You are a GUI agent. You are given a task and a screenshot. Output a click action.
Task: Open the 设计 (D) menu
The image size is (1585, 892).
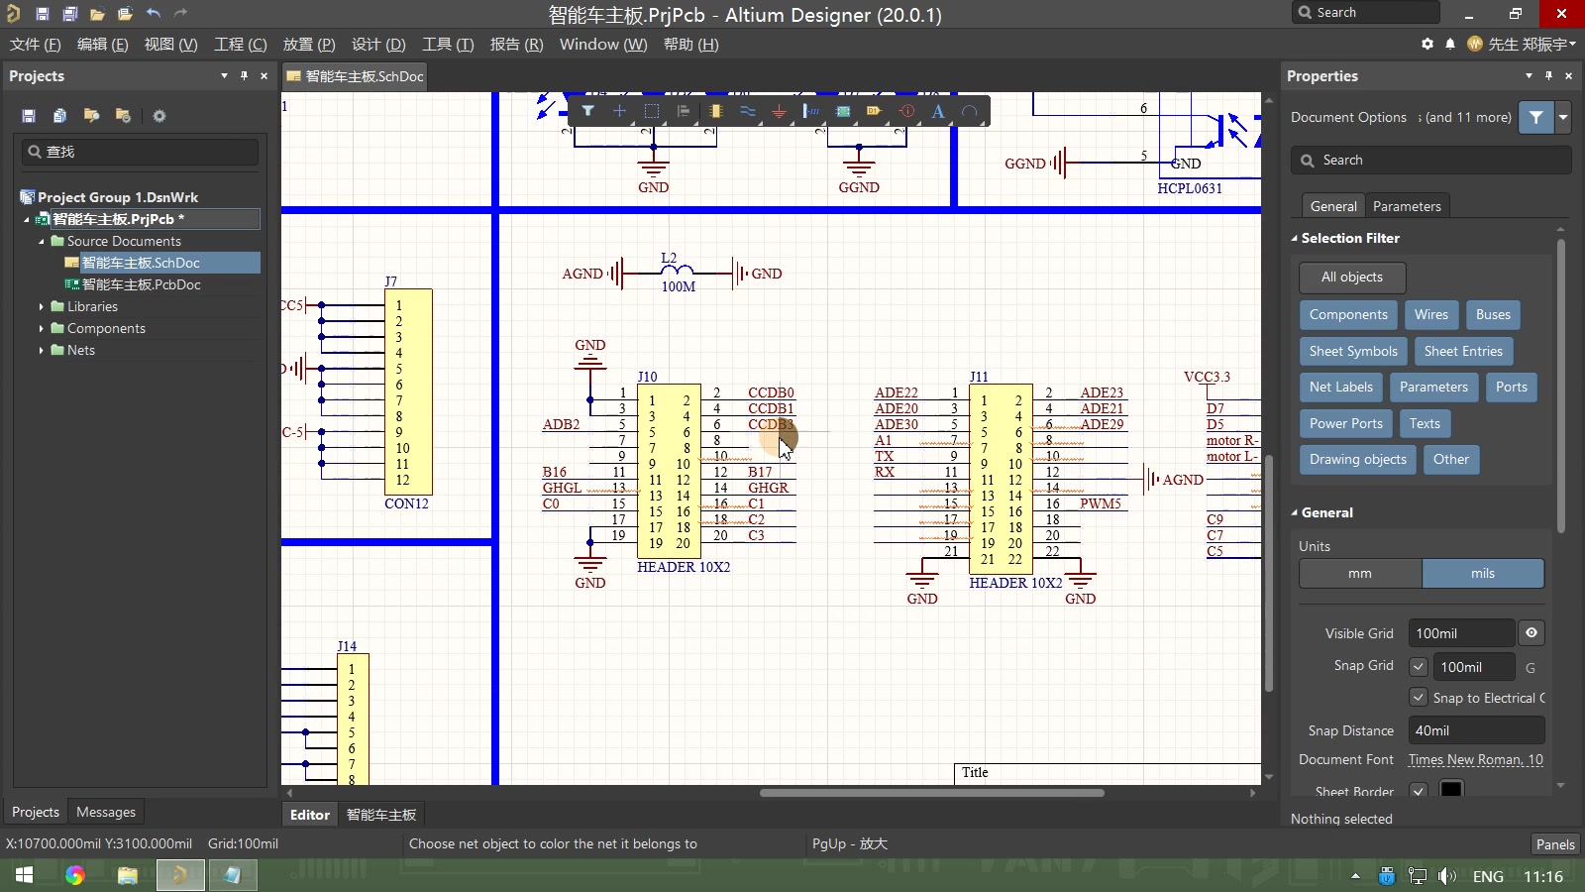[378, 45]
